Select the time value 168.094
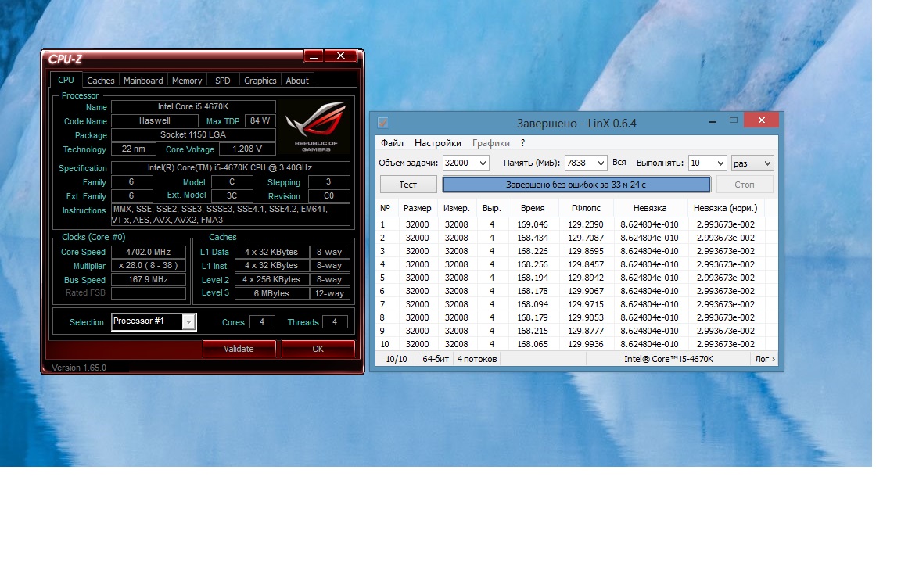Viewport: 901px width, 563px height. click(533, 304)
